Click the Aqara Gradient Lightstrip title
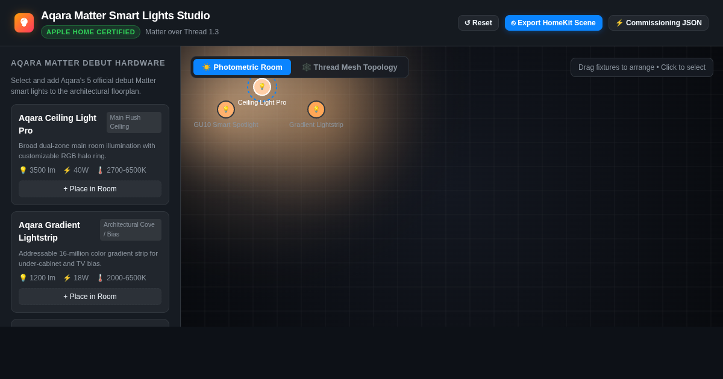 pos(49,231)
